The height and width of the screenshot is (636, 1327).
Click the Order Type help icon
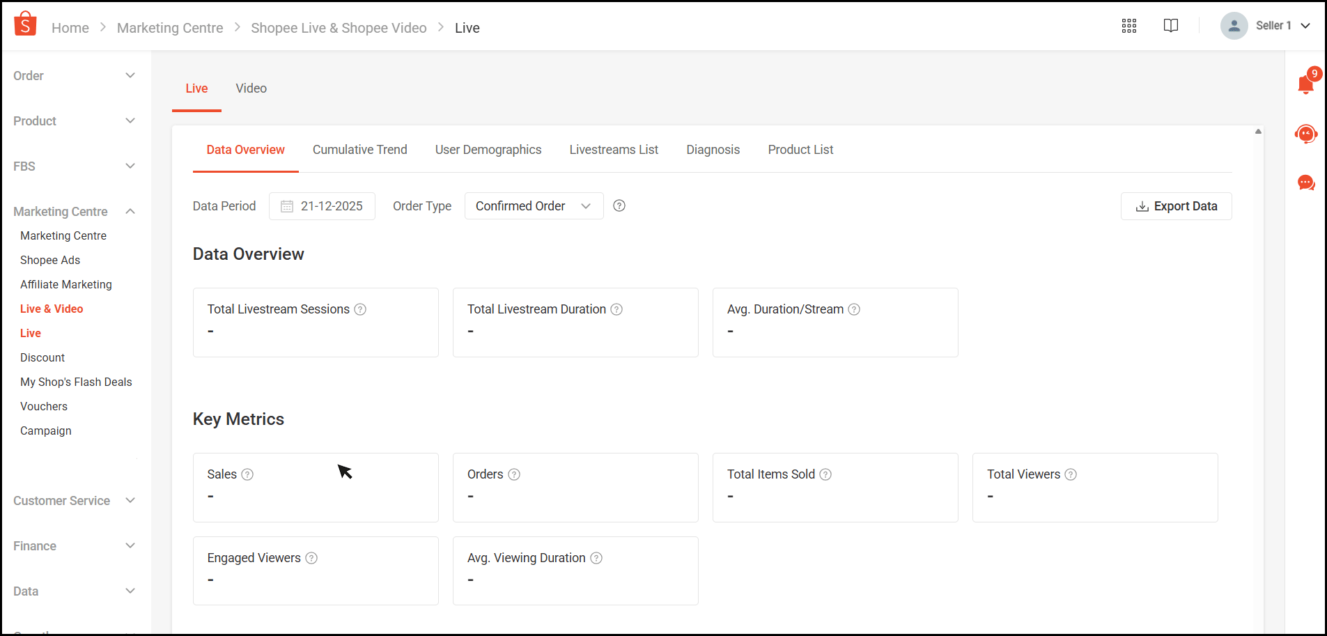[619, 205]
